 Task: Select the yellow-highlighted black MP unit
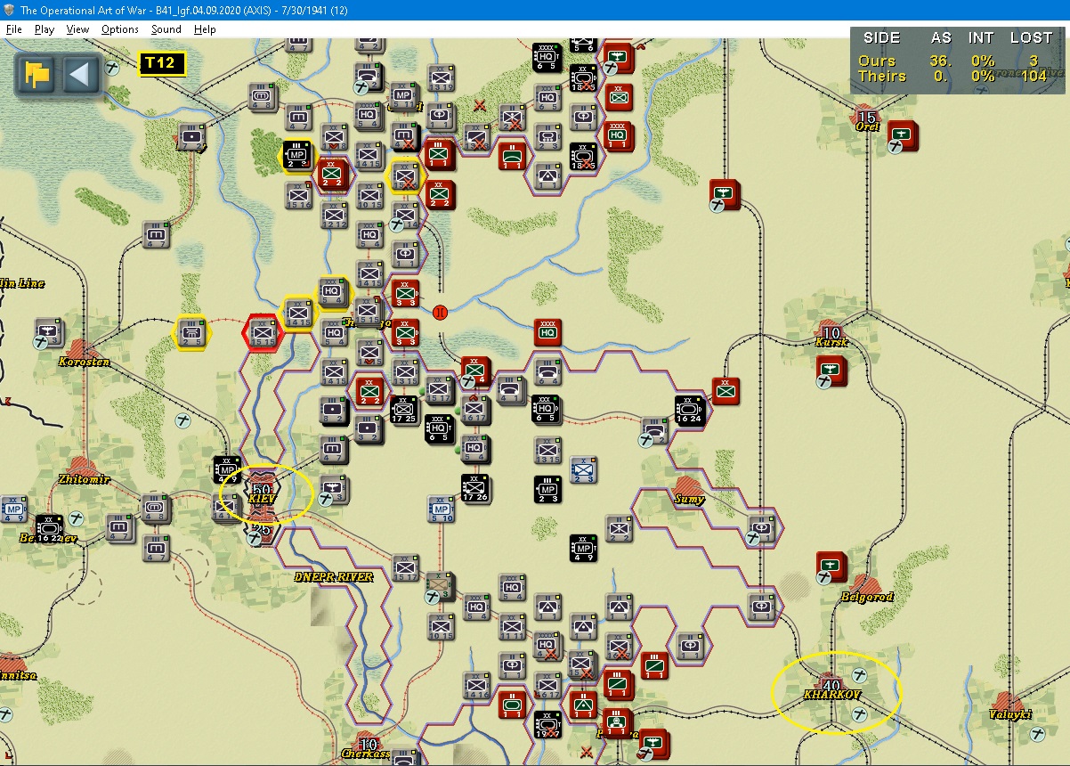[x=298, y=154]
